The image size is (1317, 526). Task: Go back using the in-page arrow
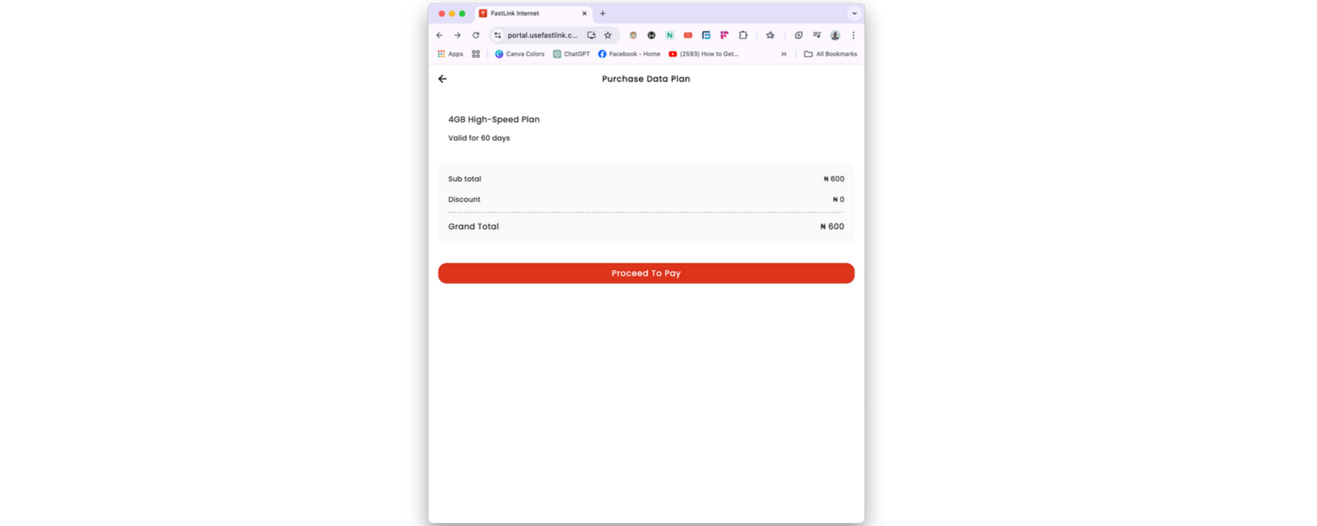[x=442, y=79]
